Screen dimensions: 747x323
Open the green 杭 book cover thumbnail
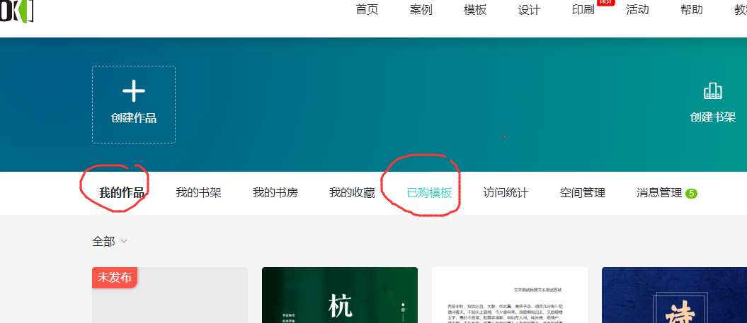click(339, 297)
